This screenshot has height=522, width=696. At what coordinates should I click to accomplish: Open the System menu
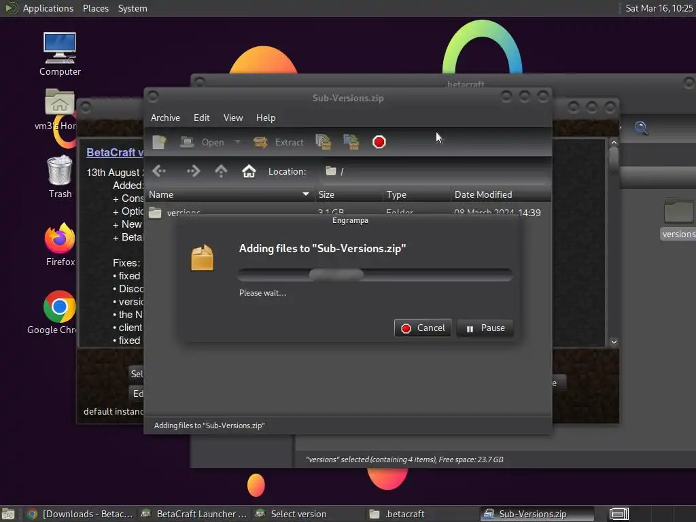point(133,8)
